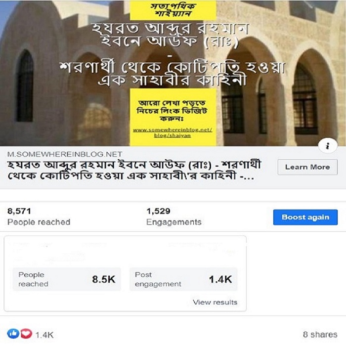Click the 8,571 People reached stat
Screen dimensions: 346x346
(x=39, y=216)
